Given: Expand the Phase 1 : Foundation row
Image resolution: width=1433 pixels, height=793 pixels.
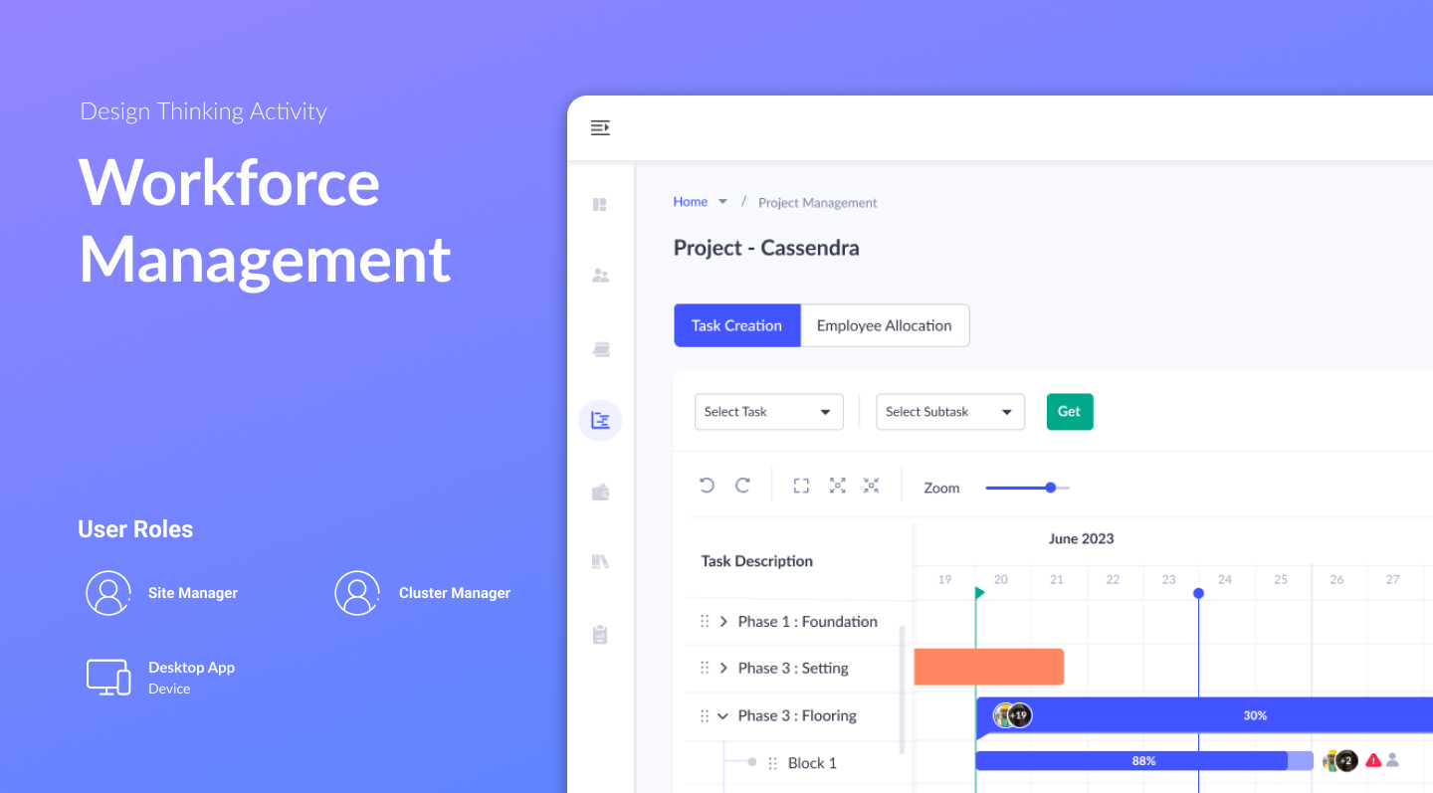Looking at the screenshot, I should pos(723,622).
